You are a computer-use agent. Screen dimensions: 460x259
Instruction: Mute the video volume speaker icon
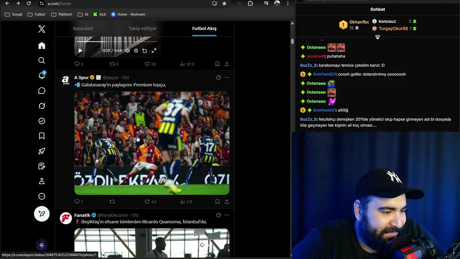pos(127,51)
